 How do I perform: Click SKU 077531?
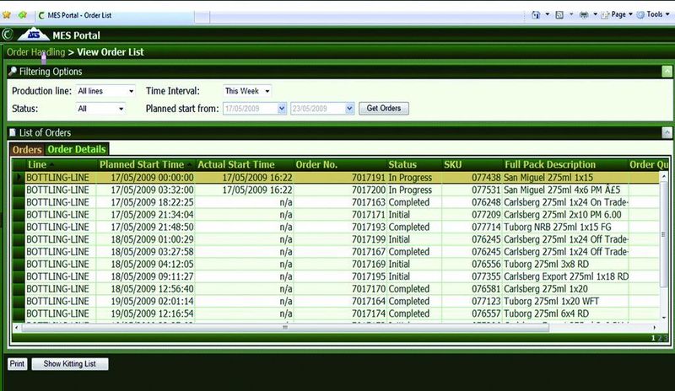pyautogui.click(x=486, y=190)
